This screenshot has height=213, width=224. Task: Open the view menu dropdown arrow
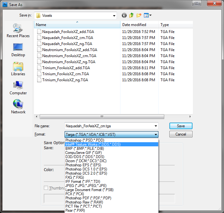click(150, 15)
